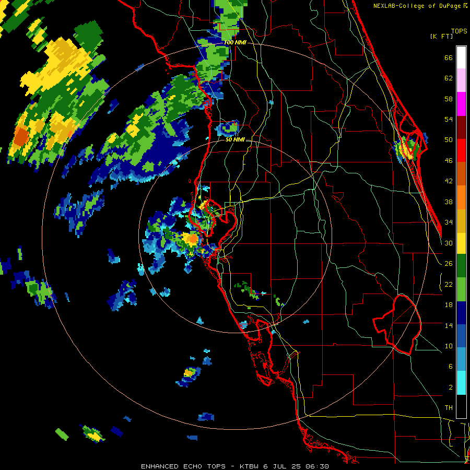470x470 pixels.
Task: Click the 50 value on the legend
Action: point(449,140)
